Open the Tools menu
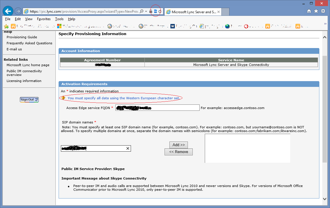This screenshot has width=330, height=208. click(x=59, y=19)
